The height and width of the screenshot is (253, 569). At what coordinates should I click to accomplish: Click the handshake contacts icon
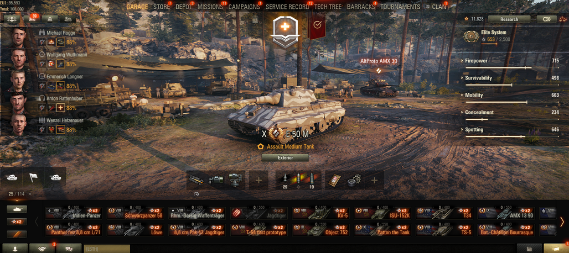[42, 249]
